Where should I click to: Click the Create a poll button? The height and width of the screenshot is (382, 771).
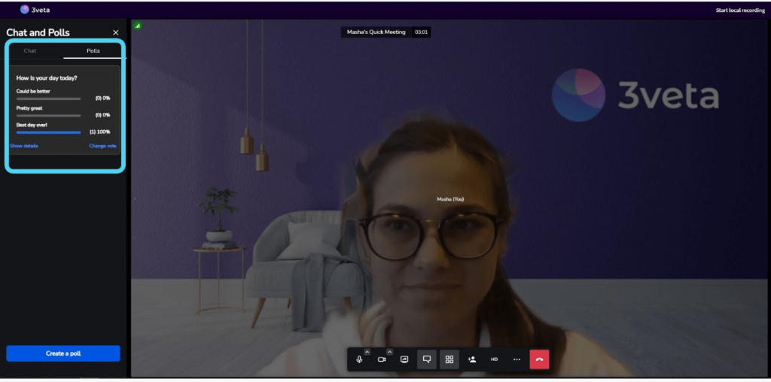tap(63, 353)
